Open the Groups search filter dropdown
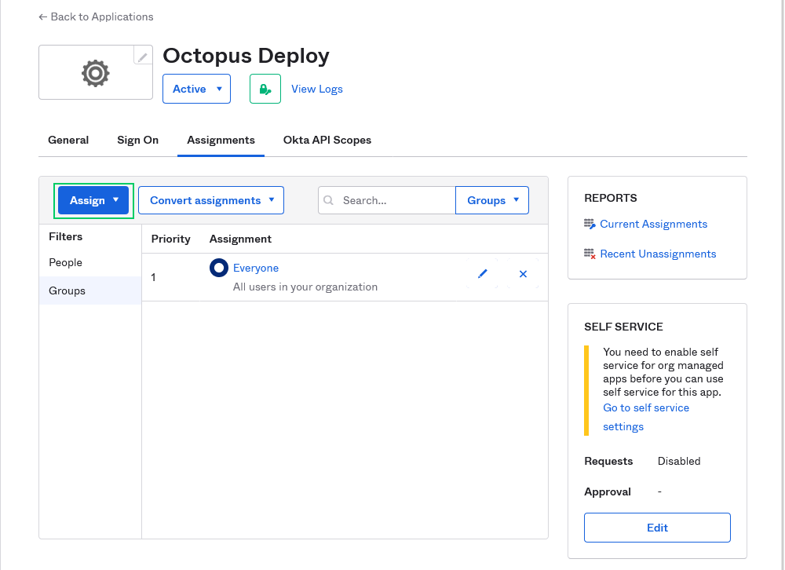The width and height of the screenshot is (785, 570). [492, 200]
